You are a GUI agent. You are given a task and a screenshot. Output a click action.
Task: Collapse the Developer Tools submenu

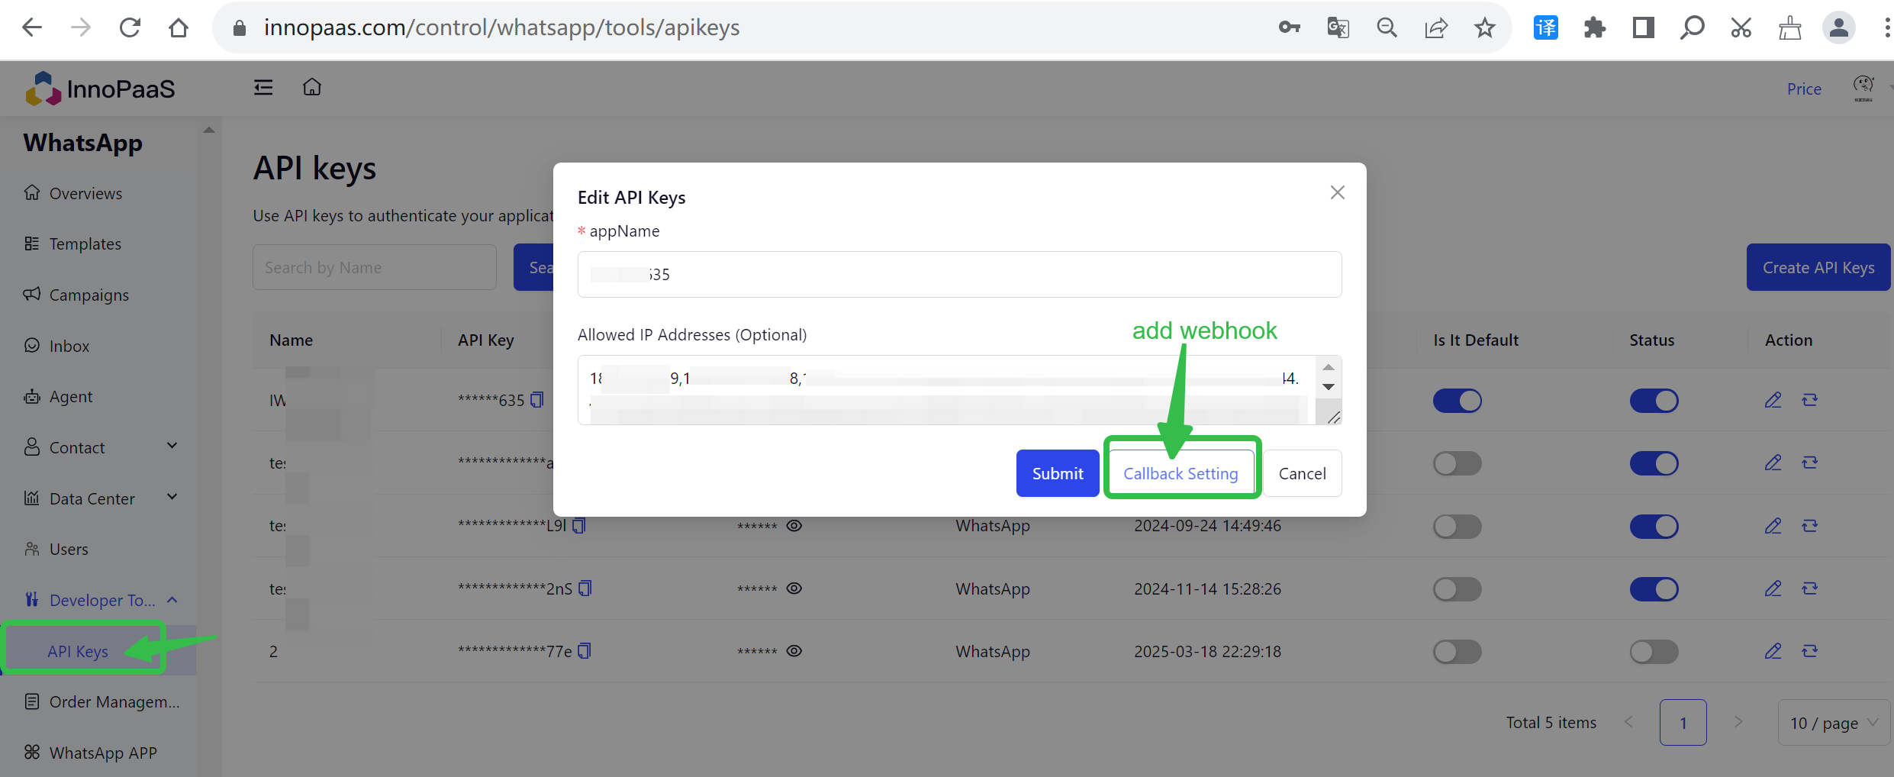coord(172,600)
